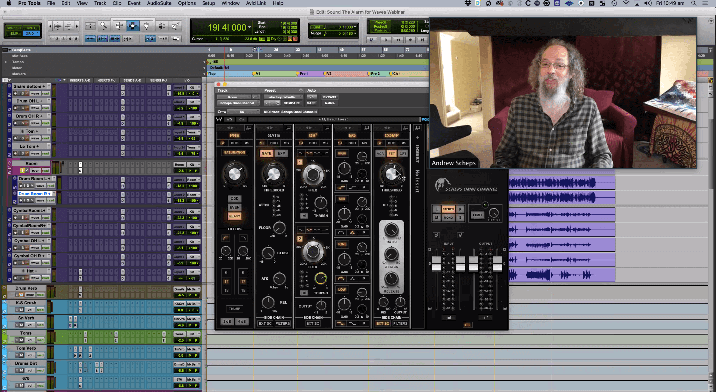Click the COMPARE button

[292, 103]
